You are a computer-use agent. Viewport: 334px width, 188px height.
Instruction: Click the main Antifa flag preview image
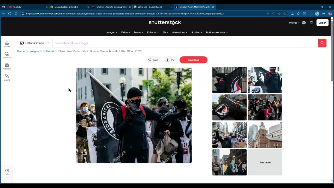pyautogui.click(x=134, y=115)
